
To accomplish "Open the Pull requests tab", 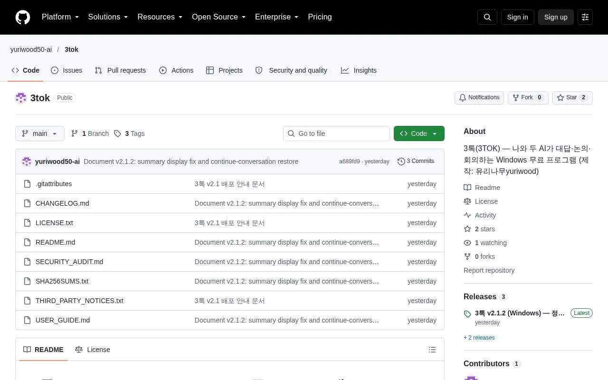I will pyautogui.click(x=120, y=70).
